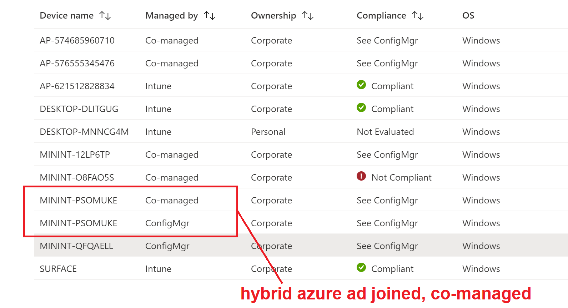The image size is (568, 308).
Task: Click green Compliant icon for DESKTOP-DLITGUG
Action: click(x=361, y=107)
